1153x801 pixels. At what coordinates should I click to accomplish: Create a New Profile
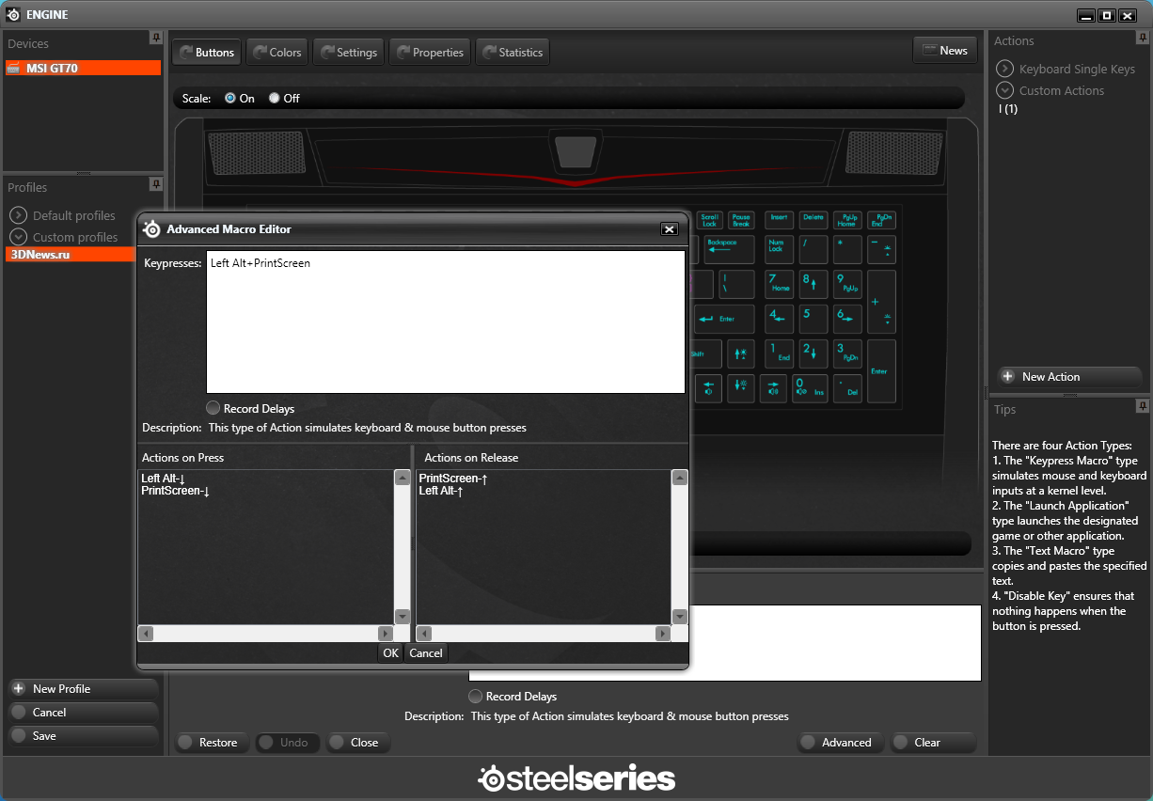coord(83,689)
